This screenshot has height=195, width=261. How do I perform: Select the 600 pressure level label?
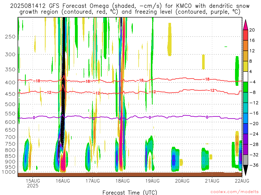coord(10,122)
